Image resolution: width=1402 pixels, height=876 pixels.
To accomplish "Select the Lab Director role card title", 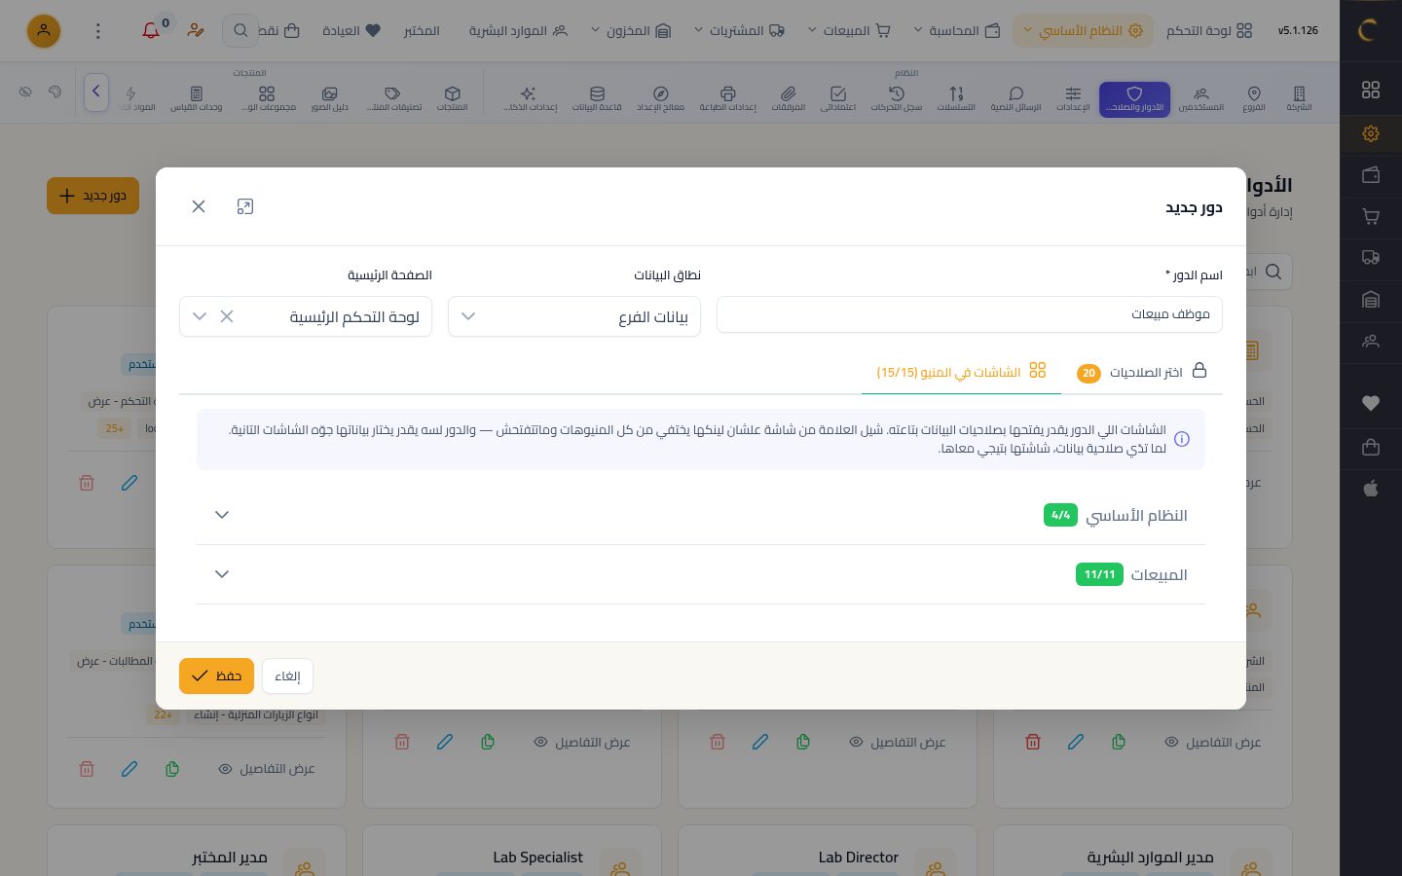I will [859, 858].
